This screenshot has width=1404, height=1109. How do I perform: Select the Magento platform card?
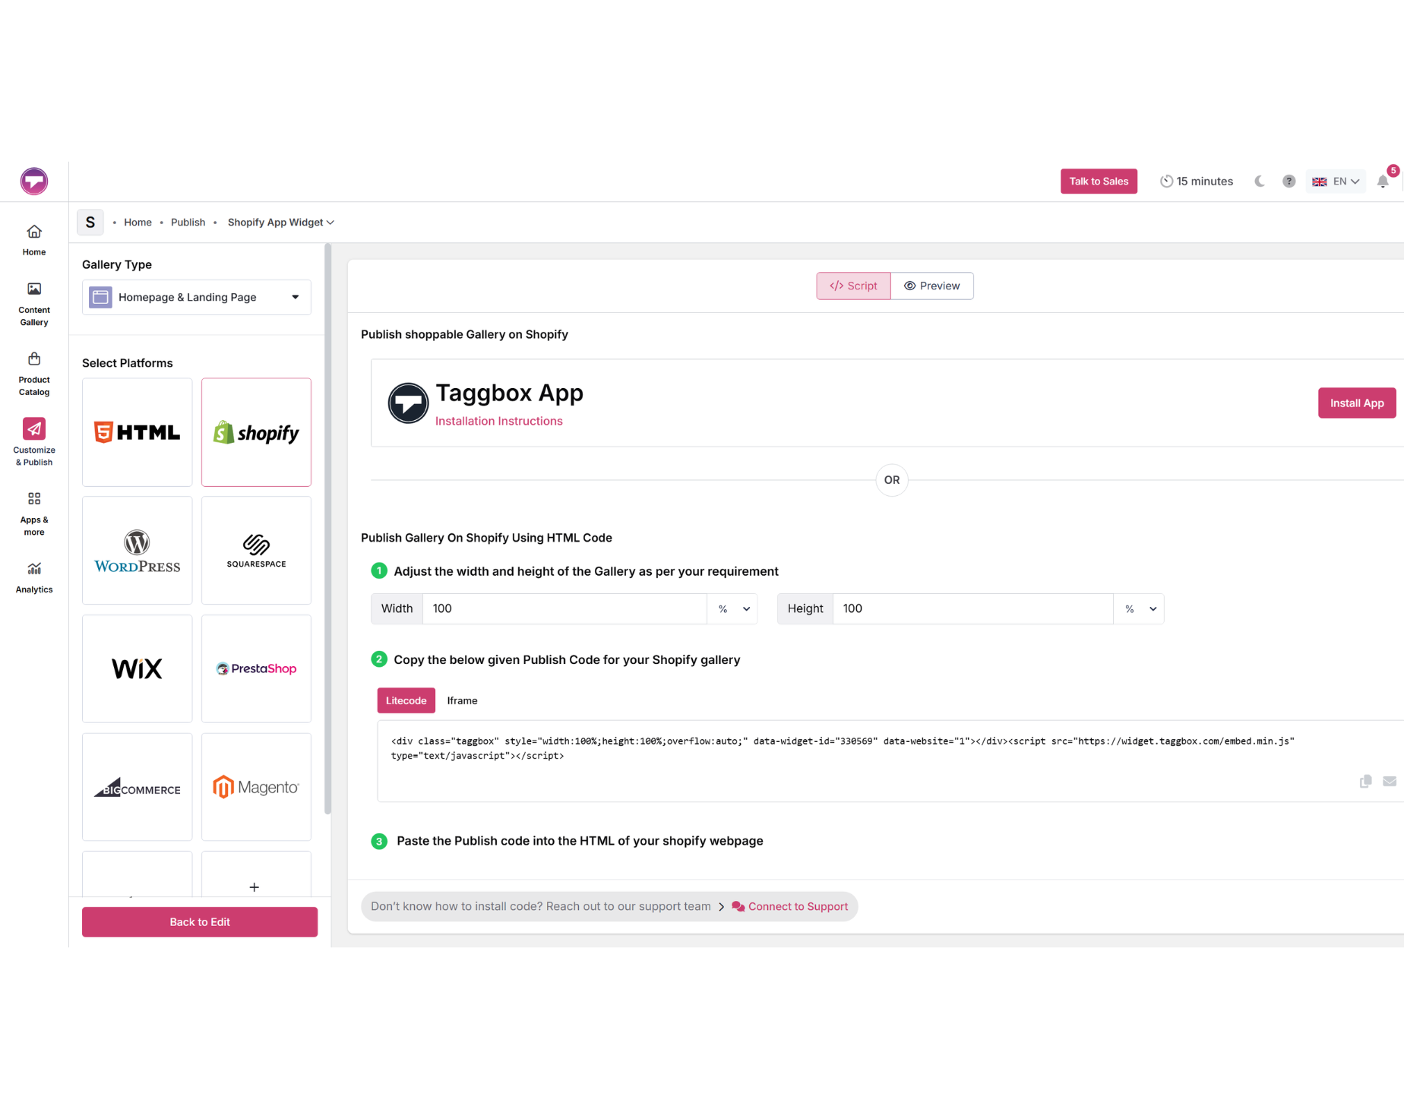click(x=256, y=787)
